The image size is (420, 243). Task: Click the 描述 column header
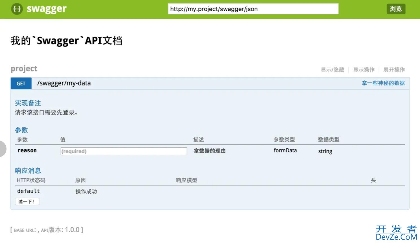point(198,140)
